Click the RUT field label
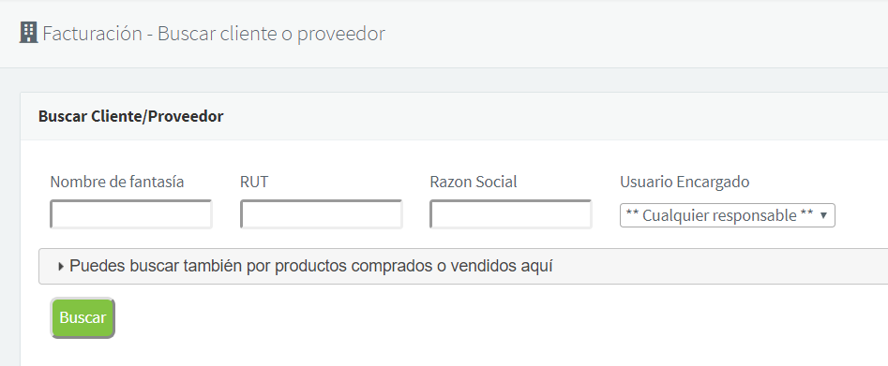The height and width of the screenshot is (366, 888). click(254, 183)
